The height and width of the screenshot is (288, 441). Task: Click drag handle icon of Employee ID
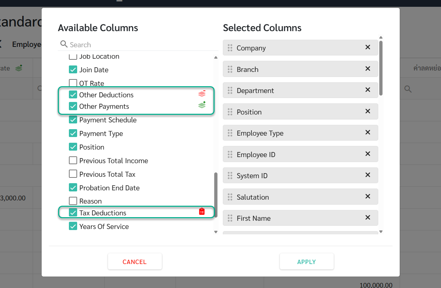230,155
